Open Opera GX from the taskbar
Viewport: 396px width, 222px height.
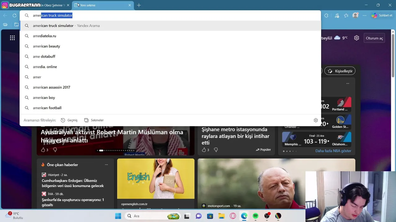(233, 216)
